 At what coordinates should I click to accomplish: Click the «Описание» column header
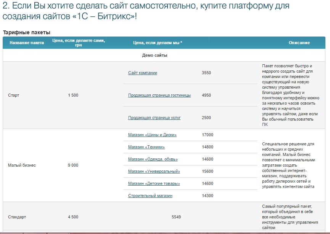point(299,43)
